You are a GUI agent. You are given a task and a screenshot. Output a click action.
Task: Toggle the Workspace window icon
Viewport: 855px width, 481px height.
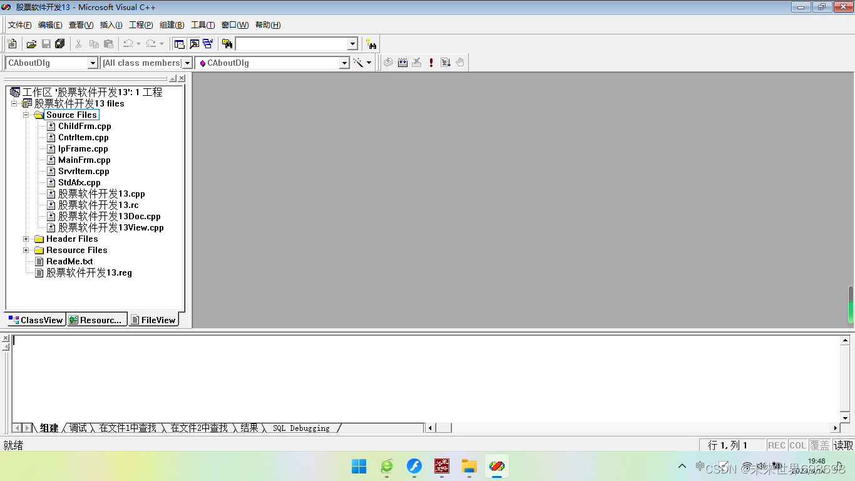pyautogui.click(x=180, y=44)
